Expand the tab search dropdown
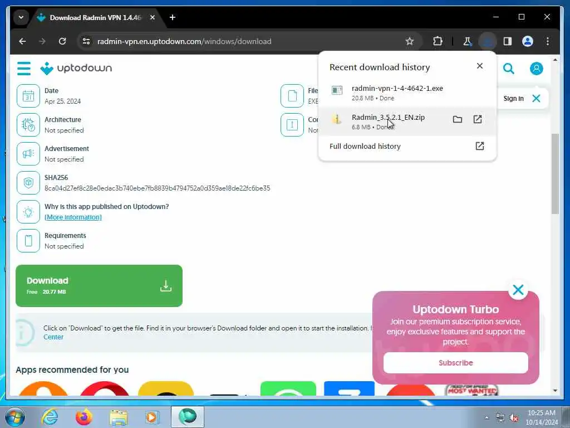The width and height of the screenshot is (570, 428). click(21, 17)
